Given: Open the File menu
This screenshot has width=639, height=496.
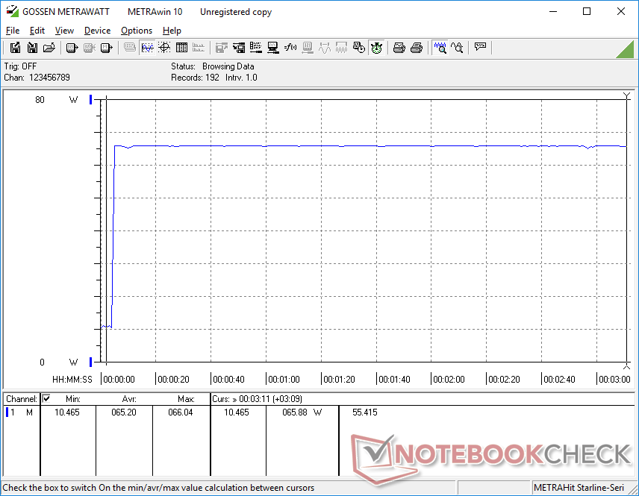Looking at the screenshot, I should pos(13,31).
